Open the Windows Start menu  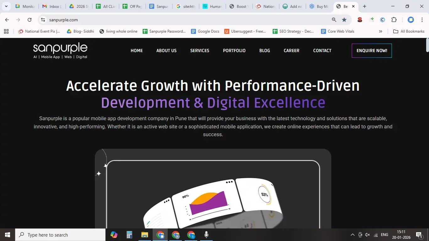(8, 235)
